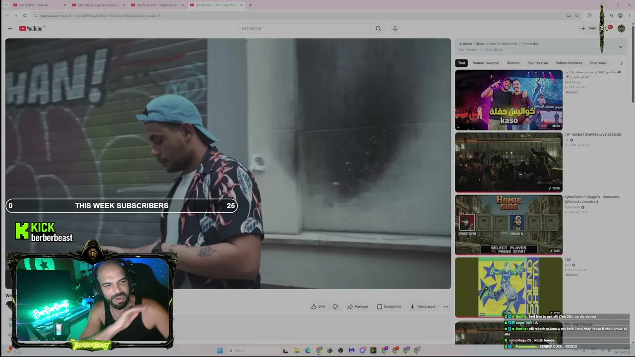Open the Windows Start menu
Viewport: 635px width, 357px height.
(220, 351)
